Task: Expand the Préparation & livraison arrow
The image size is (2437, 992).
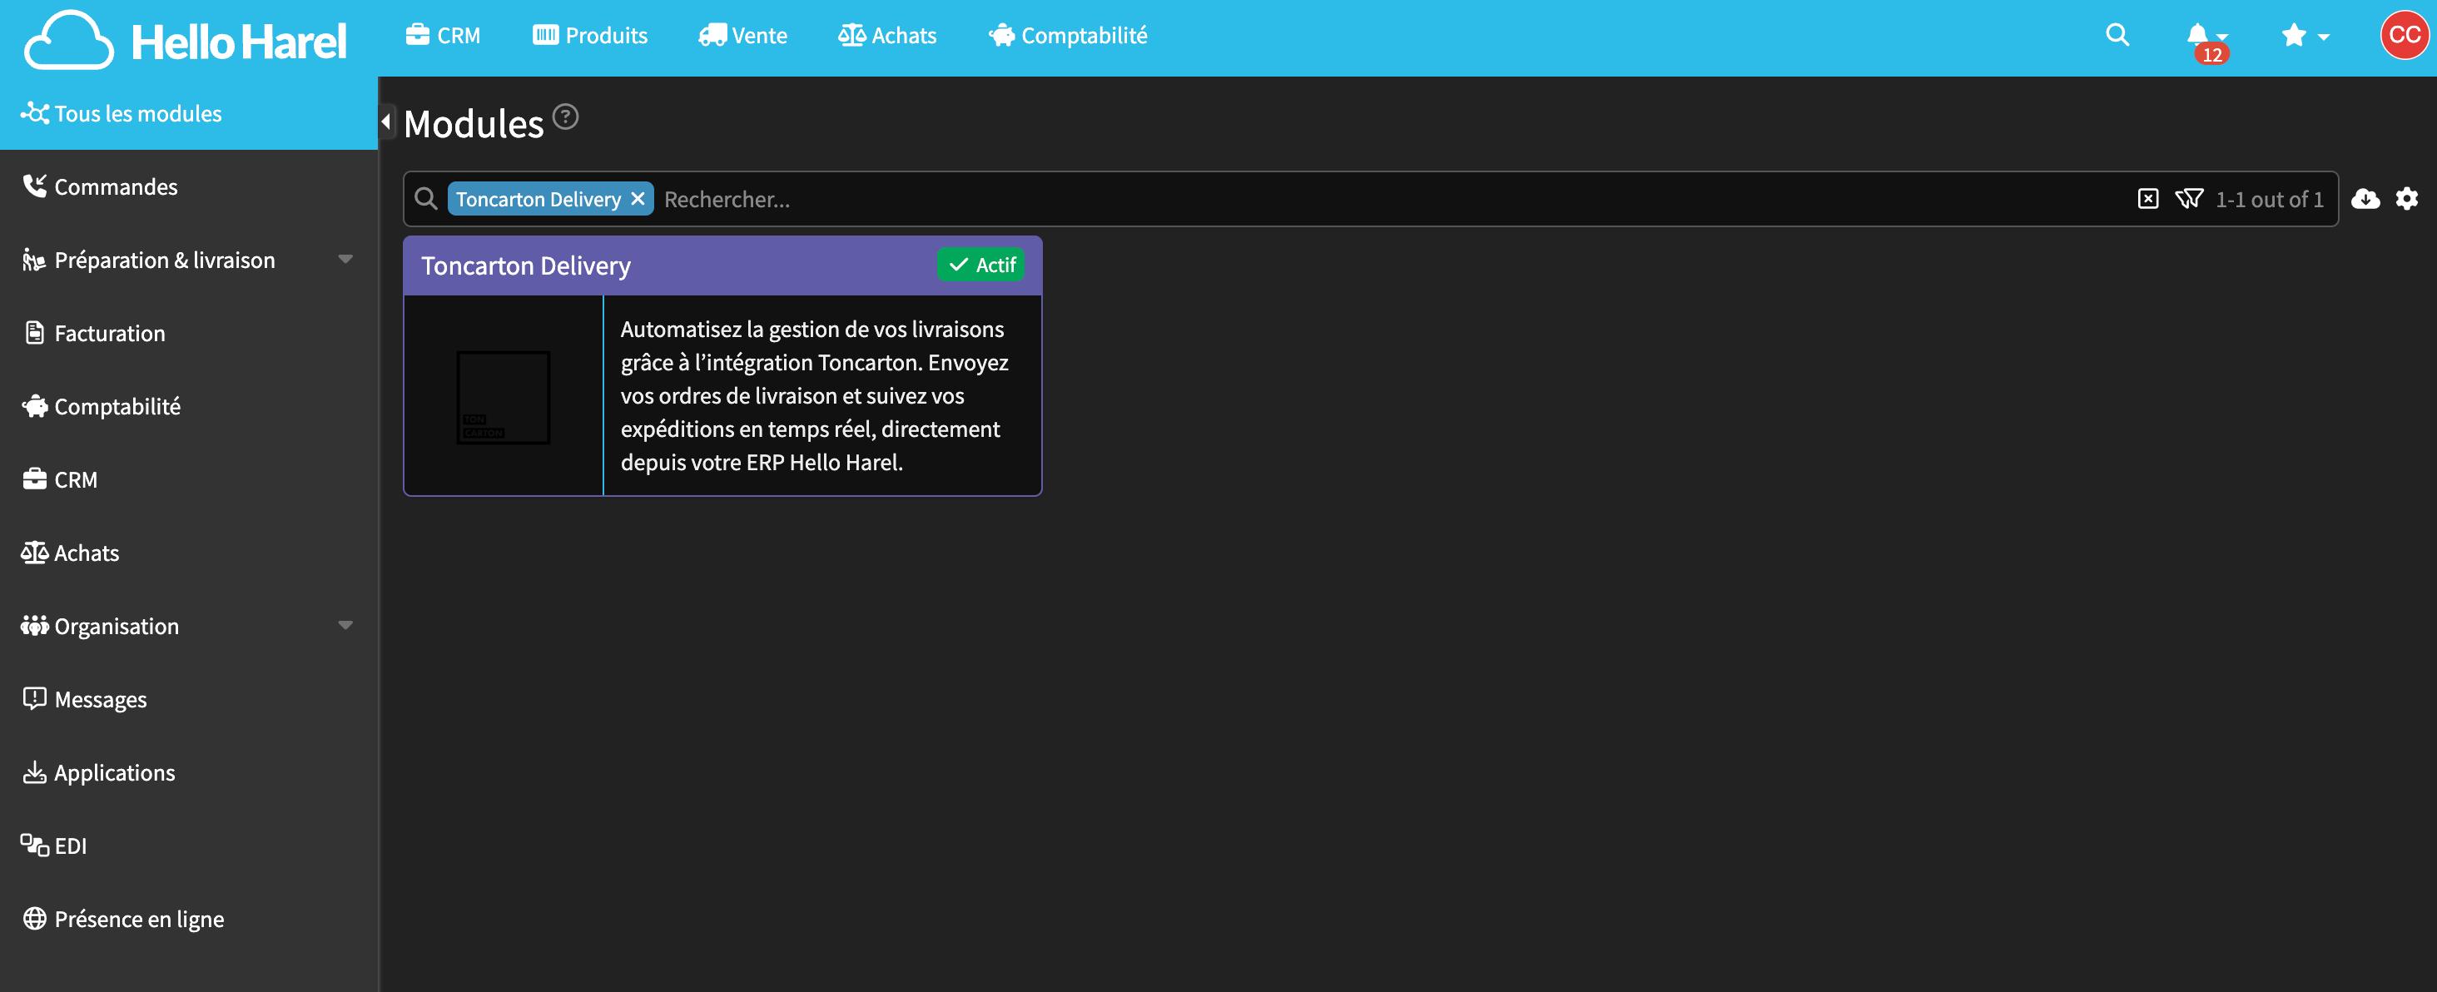Action: tap(345, 259)
